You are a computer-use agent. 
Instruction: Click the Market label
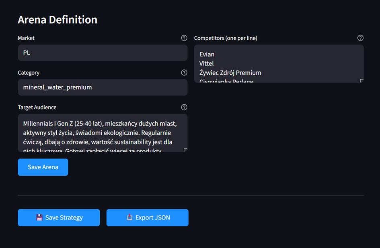pos(26,38)
